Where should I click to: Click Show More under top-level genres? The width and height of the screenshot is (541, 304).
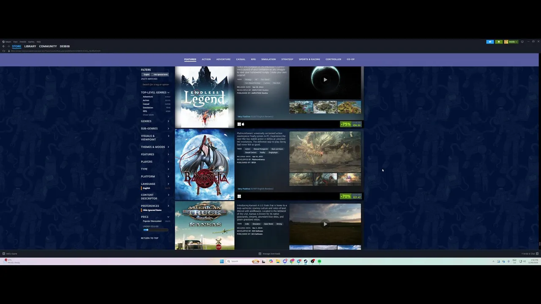tap(148, 115)
